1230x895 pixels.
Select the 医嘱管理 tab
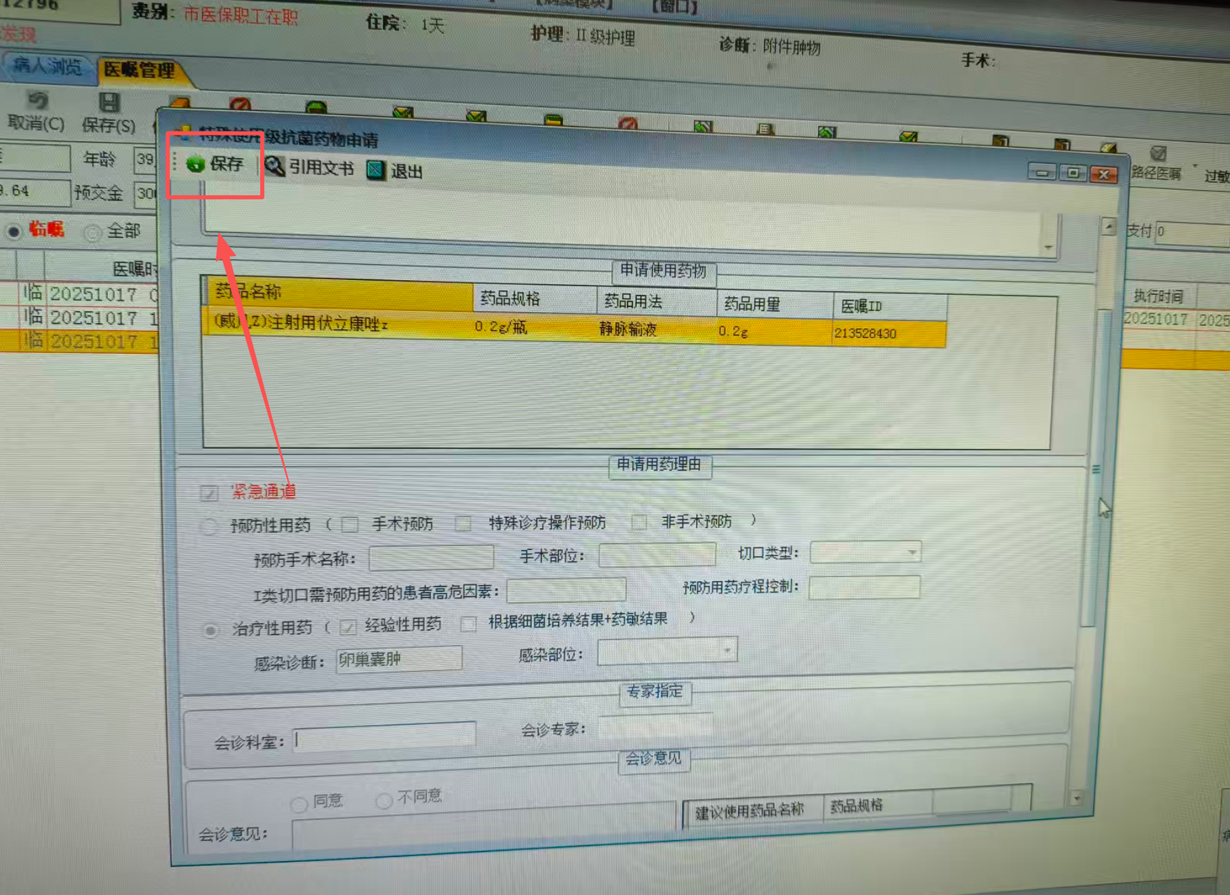[140, 69]
